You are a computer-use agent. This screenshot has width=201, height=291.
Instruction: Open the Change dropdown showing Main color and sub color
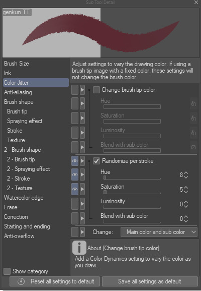[x=159, y=232]
